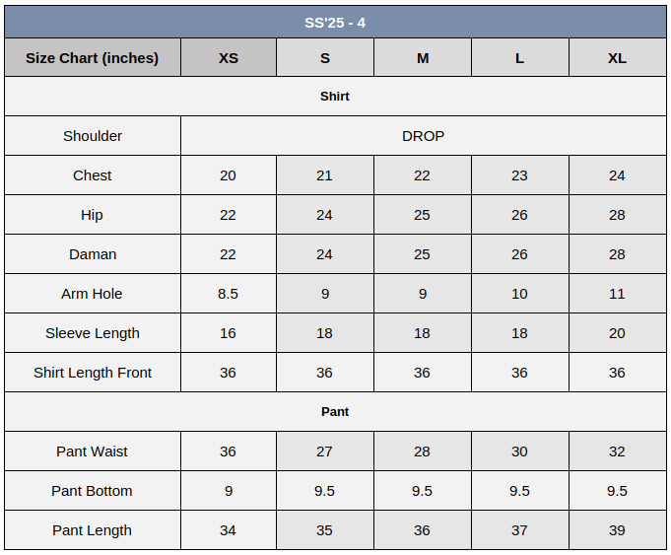Click Sleeve Length value for XL
The image size is (671, 555).
(x=617, y=333)
